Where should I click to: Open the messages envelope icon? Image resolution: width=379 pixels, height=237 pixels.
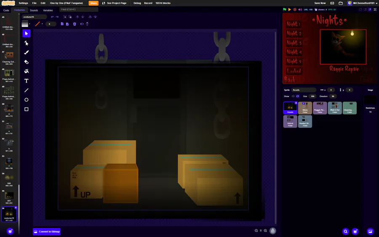[332, 3]
